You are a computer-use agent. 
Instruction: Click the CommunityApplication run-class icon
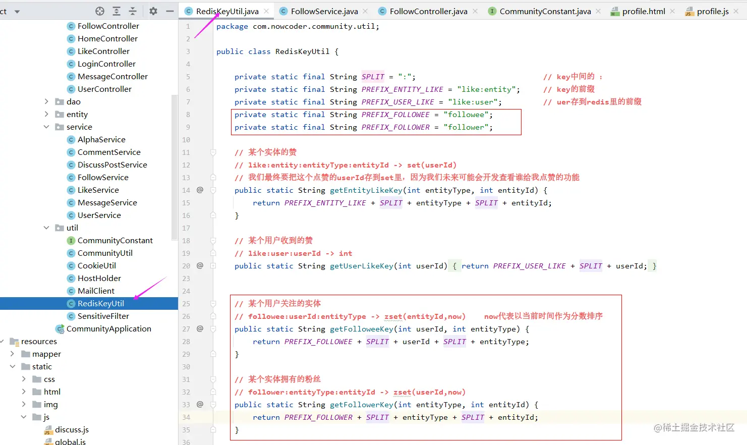tap(60, 329)
